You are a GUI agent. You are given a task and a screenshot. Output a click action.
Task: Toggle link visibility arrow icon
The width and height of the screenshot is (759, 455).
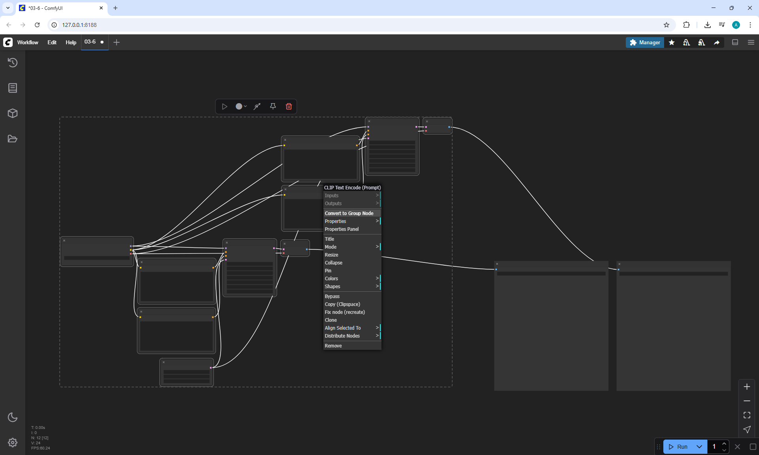point(747,429)
